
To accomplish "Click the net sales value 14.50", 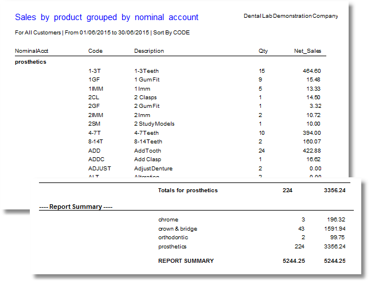I will 313,98.
